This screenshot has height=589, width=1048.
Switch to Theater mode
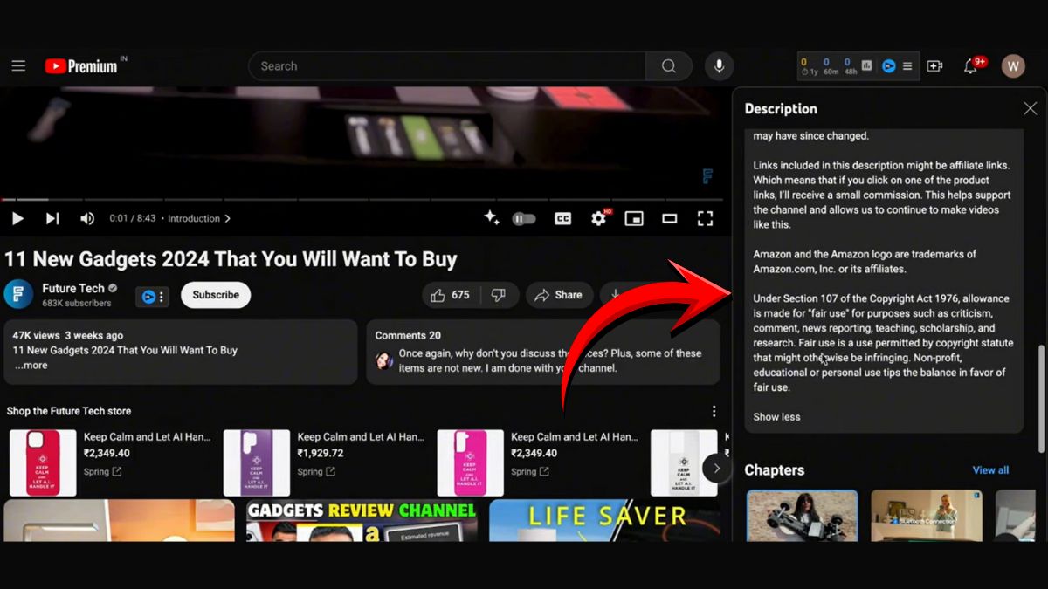point(669,218)
